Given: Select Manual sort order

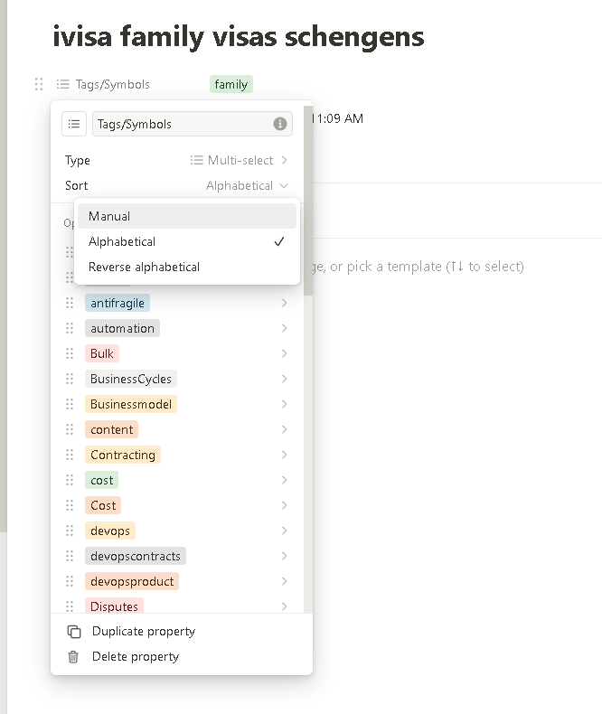Looking at the screenshot, I should [x=187, y=216].
